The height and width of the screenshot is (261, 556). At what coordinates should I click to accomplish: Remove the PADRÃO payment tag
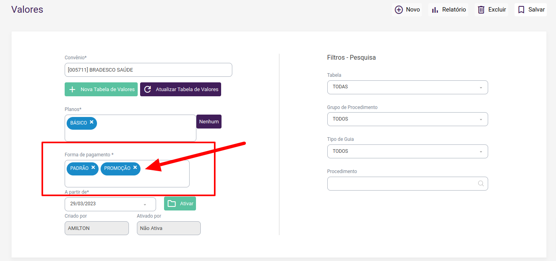[x=93, y=168]
